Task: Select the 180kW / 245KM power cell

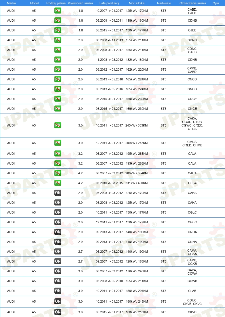Action: [x=137, y=301]
